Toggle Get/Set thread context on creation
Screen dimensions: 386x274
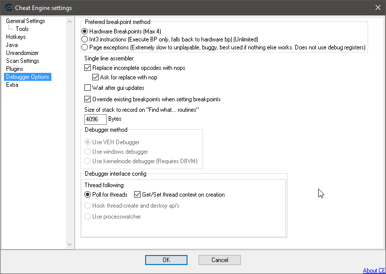(x=138, y=195)
